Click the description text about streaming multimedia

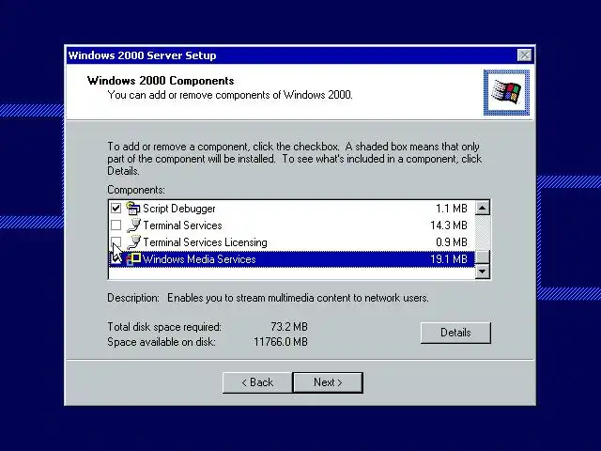pos(298,298)
